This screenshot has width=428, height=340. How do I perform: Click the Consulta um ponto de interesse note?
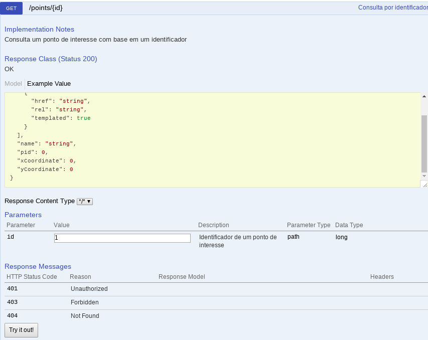pos(95,40)
